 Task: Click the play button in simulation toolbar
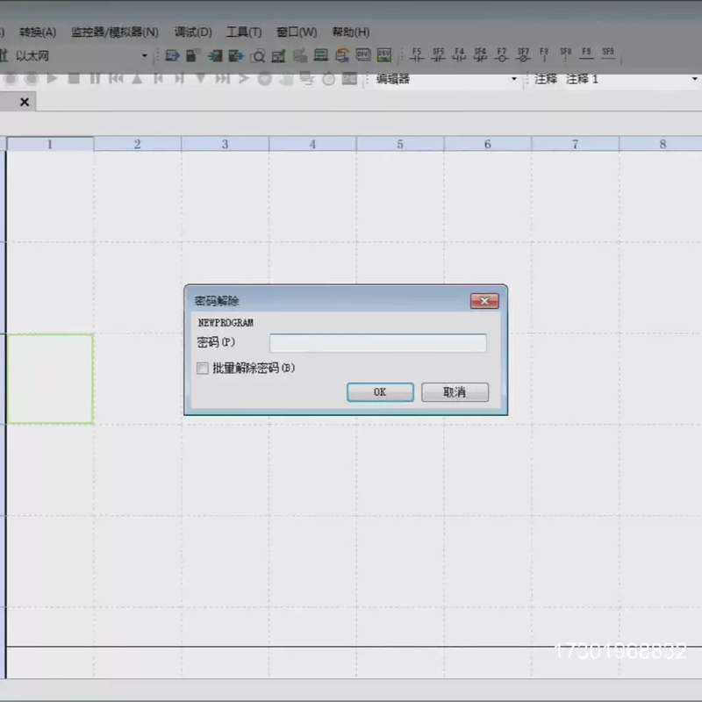(53, 78)
